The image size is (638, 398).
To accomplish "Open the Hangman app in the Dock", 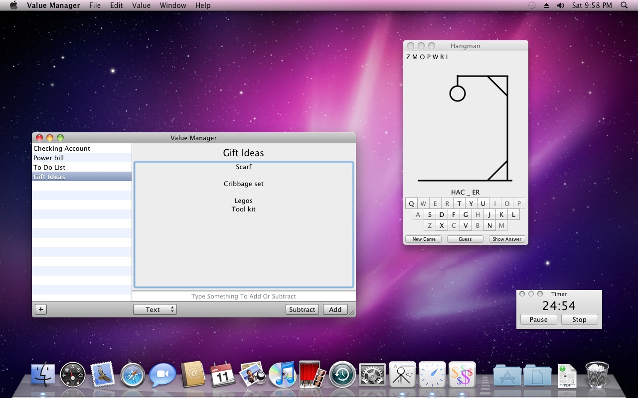I will click(402, 375).
